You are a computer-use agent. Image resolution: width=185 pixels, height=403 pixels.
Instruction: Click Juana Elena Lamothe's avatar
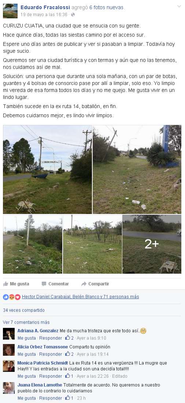coord(9,388)
